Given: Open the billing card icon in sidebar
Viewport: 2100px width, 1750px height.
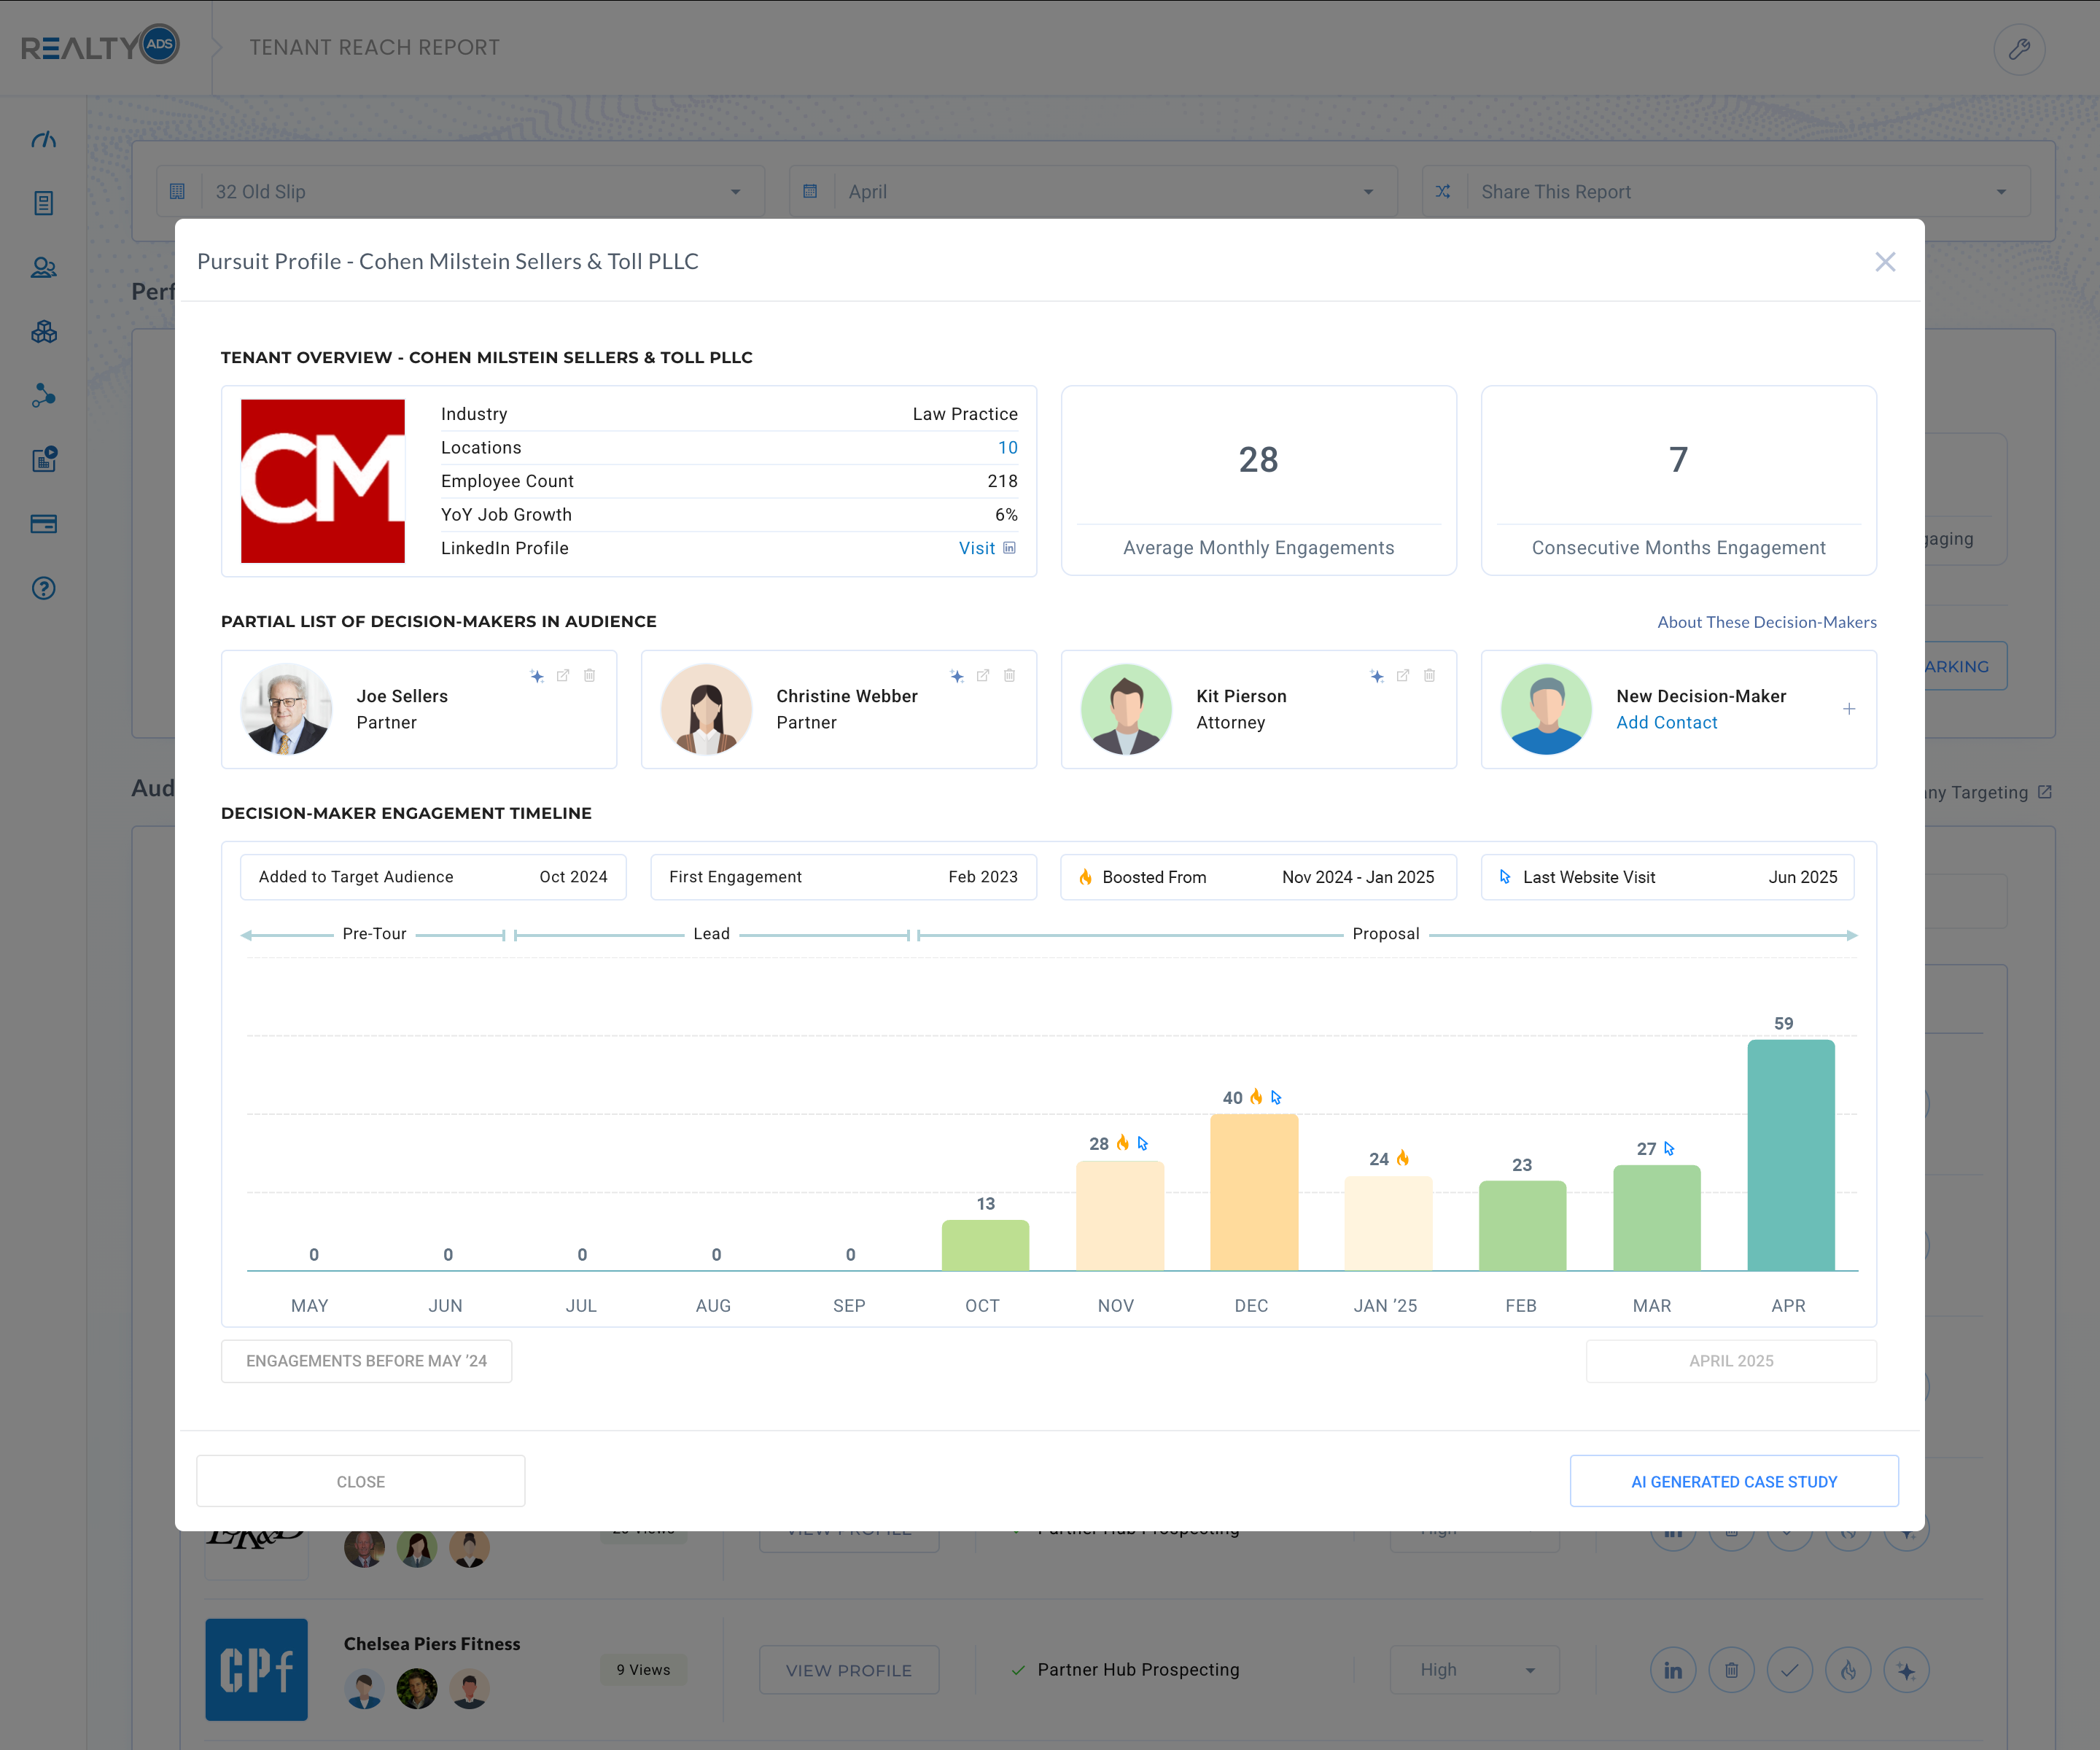Looking at the screenshot, I should [x=44, y=524].
